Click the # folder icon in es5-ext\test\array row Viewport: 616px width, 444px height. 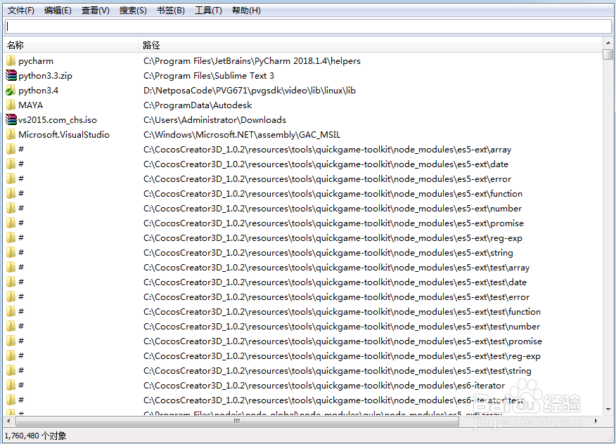pos(11,268)
